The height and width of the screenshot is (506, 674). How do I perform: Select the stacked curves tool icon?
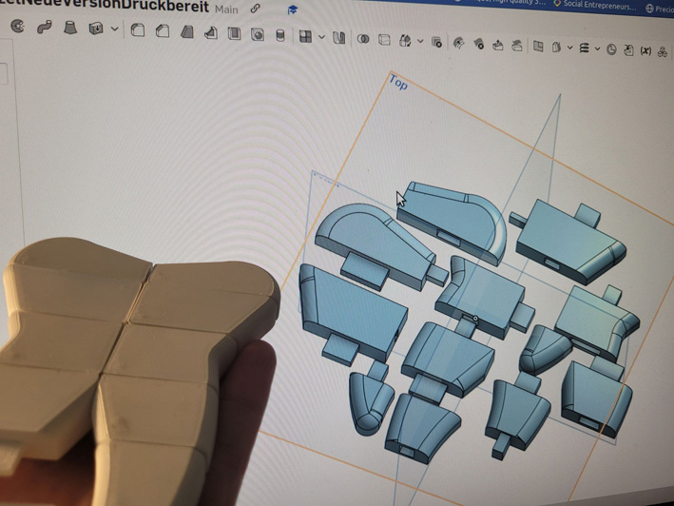(x=584, y=49)
